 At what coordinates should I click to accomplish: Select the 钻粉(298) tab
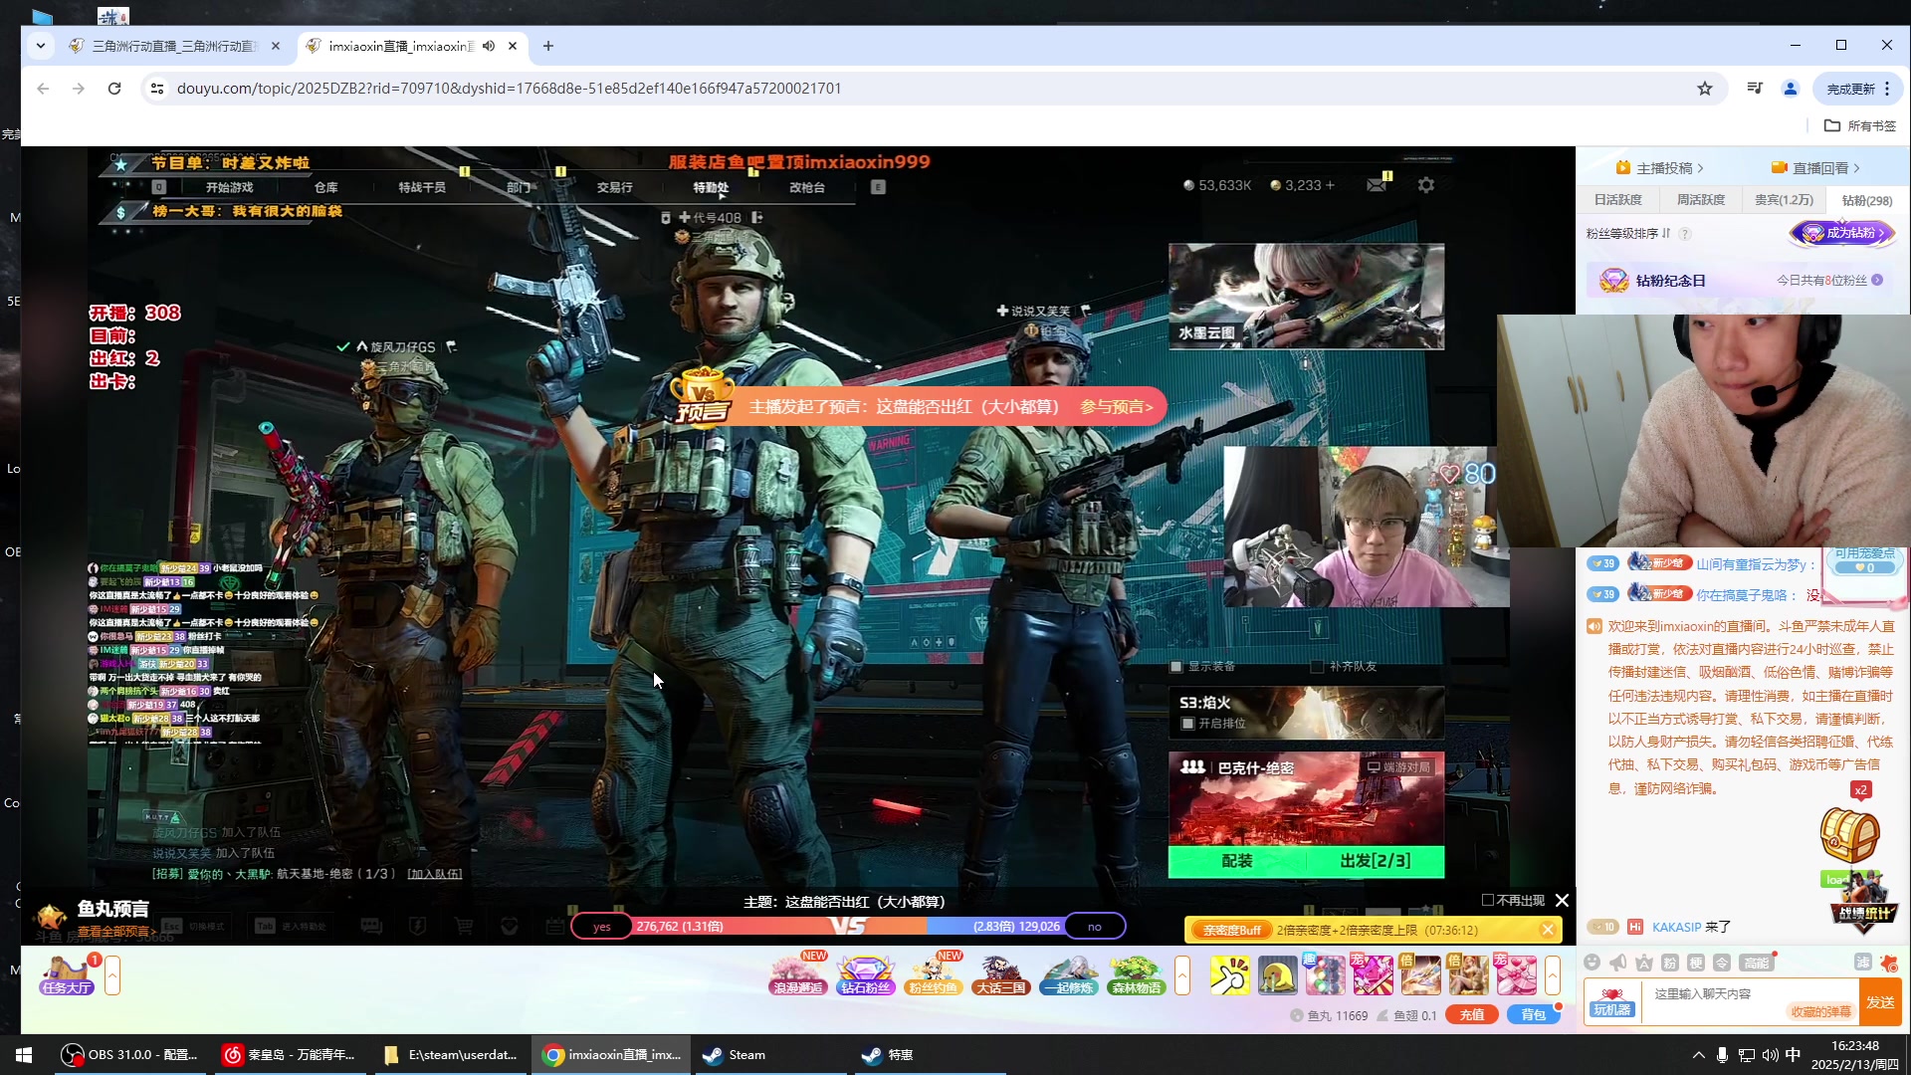coord(1867,200)
